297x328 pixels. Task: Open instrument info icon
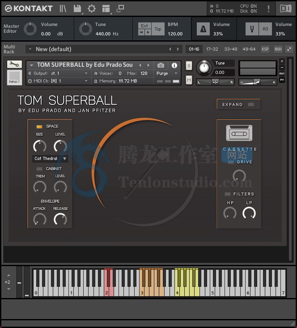(x=174, y=65)
